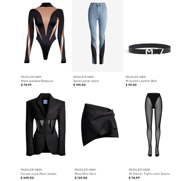Click the Wool Mini Skirt title link
This screenshot has height=181, width=181.
point(85,174)
